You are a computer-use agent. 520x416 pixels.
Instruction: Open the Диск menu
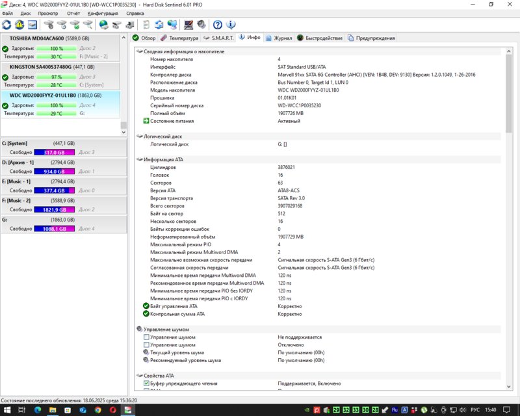pyautogui.click(x=25, y=13)
